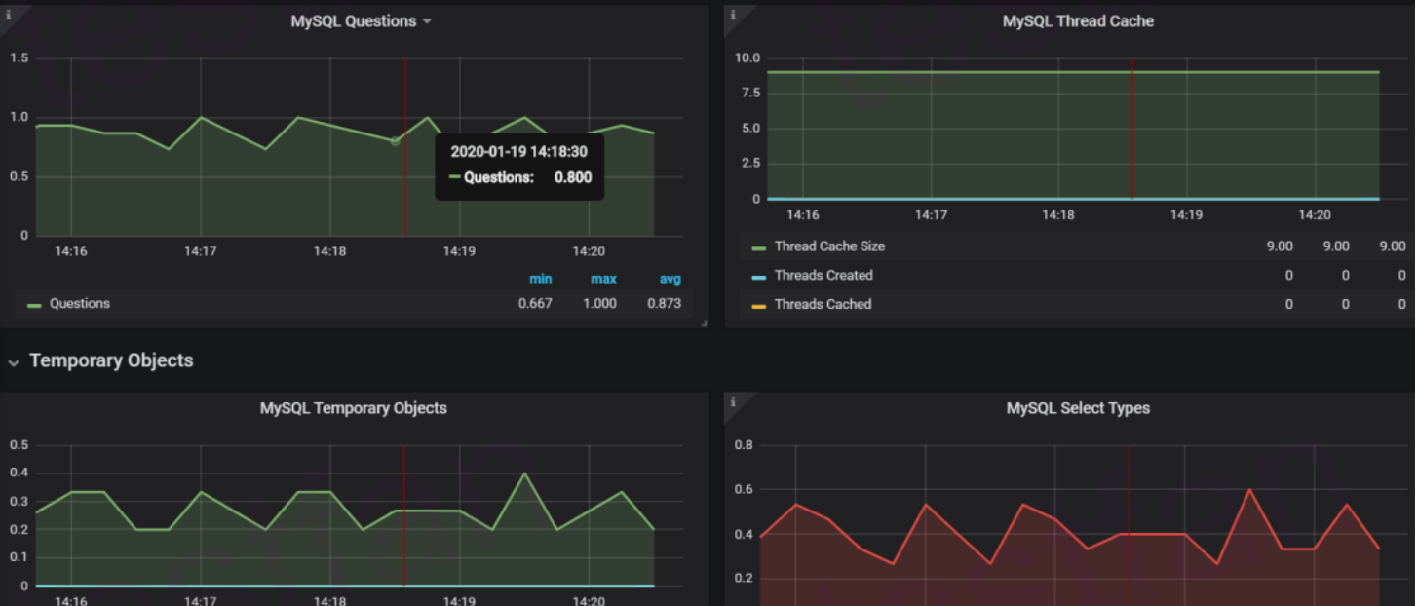
Task: Toggle the Questions legend series
Action: 80,304
